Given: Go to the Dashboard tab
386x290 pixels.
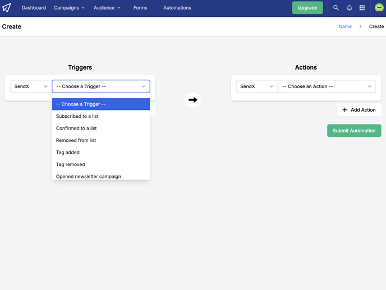Looking at the screenshot, I should pyautogui.click(x=34, y=8).
